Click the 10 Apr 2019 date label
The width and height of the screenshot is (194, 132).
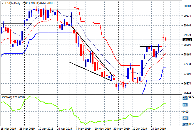coord(46,129)
